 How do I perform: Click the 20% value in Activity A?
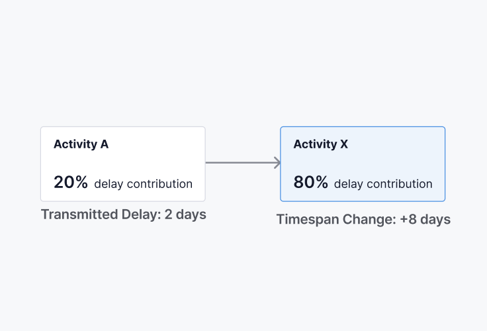tap(71, 182)
